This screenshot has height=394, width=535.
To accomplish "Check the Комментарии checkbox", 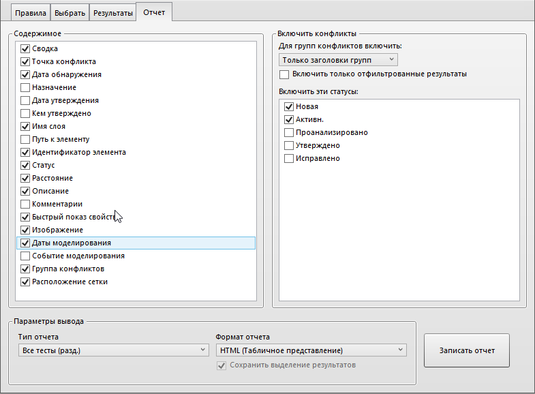I will pyautogui.click(x=25, y=204).
